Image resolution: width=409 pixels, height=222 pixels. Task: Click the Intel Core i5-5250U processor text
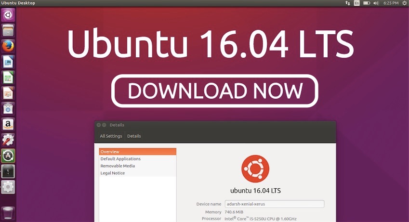click(260, 219)
